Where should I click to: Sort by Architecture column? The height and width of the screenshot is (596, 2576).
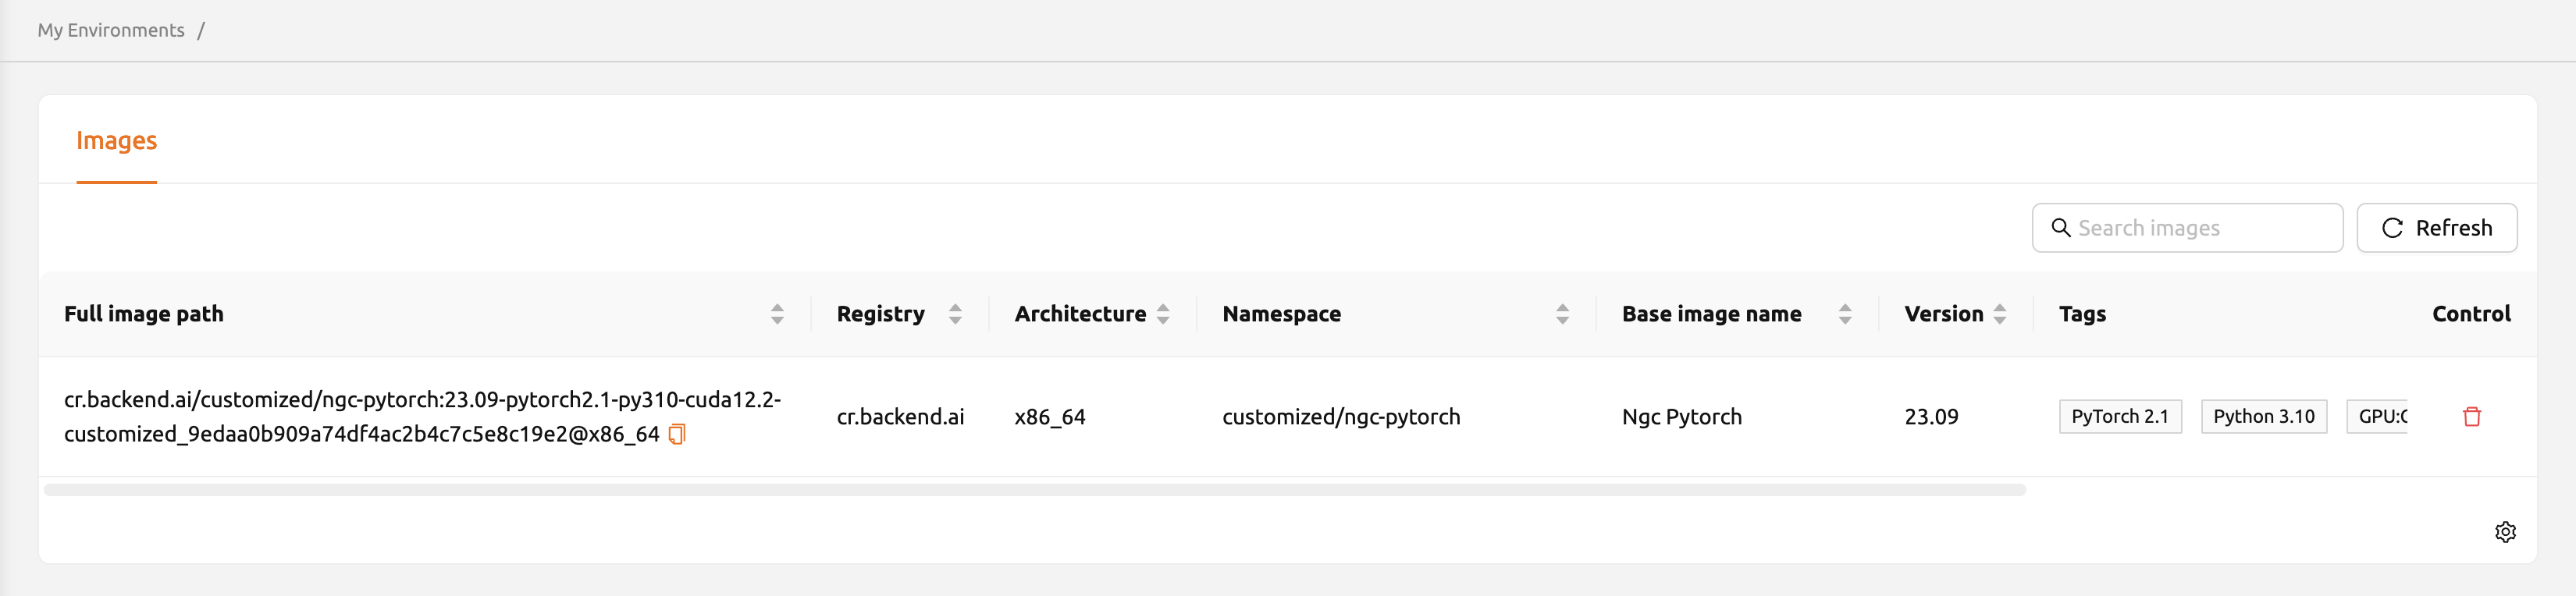coord(1163,314)
